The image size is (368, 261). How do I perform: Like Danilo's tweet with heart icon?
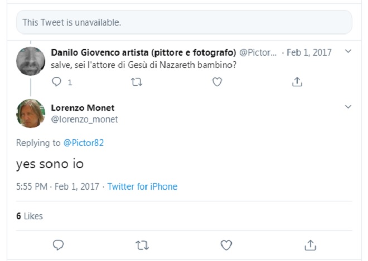tap(217, 82)
